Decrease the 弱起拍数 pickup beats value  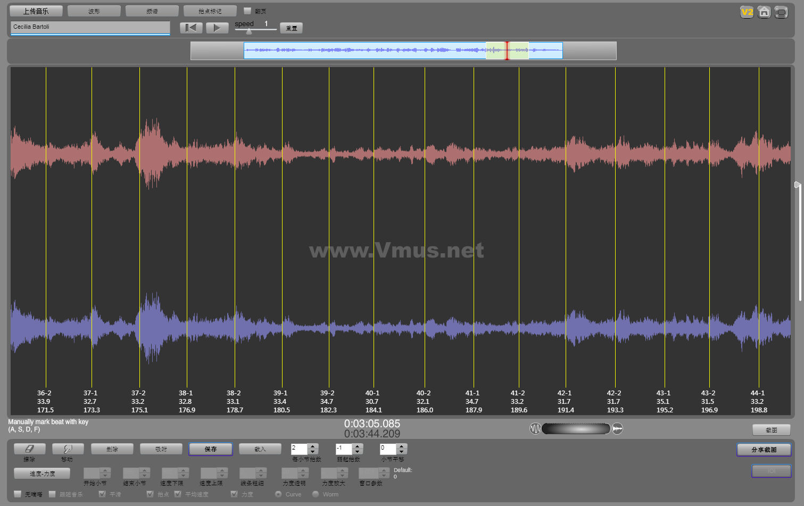[358, 452]
